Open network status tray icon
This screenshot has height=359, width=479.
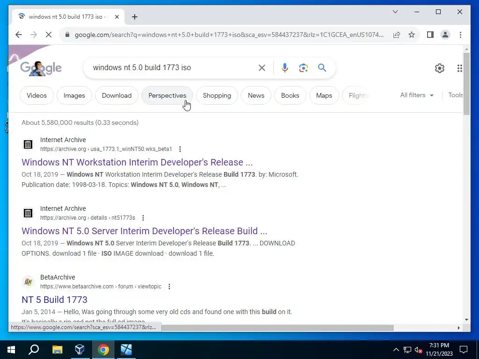point(407,350)
